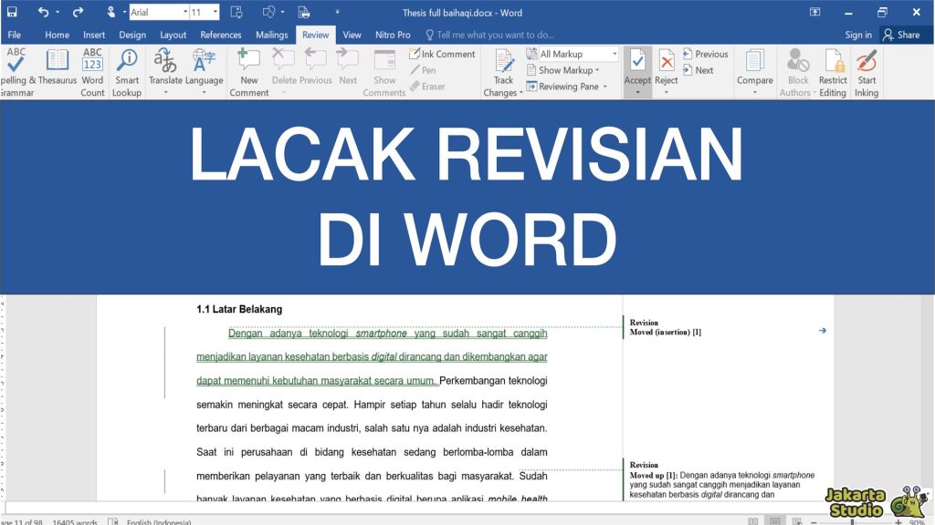Screen dimensions: 935x525
Task: Open the Thesaurus
Action: [58, 67]
